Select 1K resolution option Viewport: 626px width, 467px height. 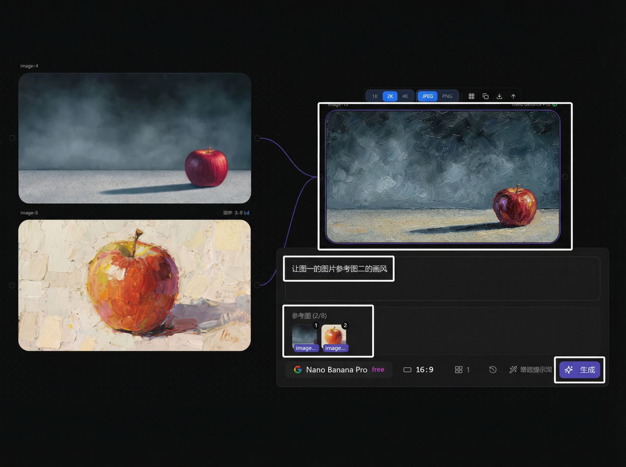coord(375,96)
